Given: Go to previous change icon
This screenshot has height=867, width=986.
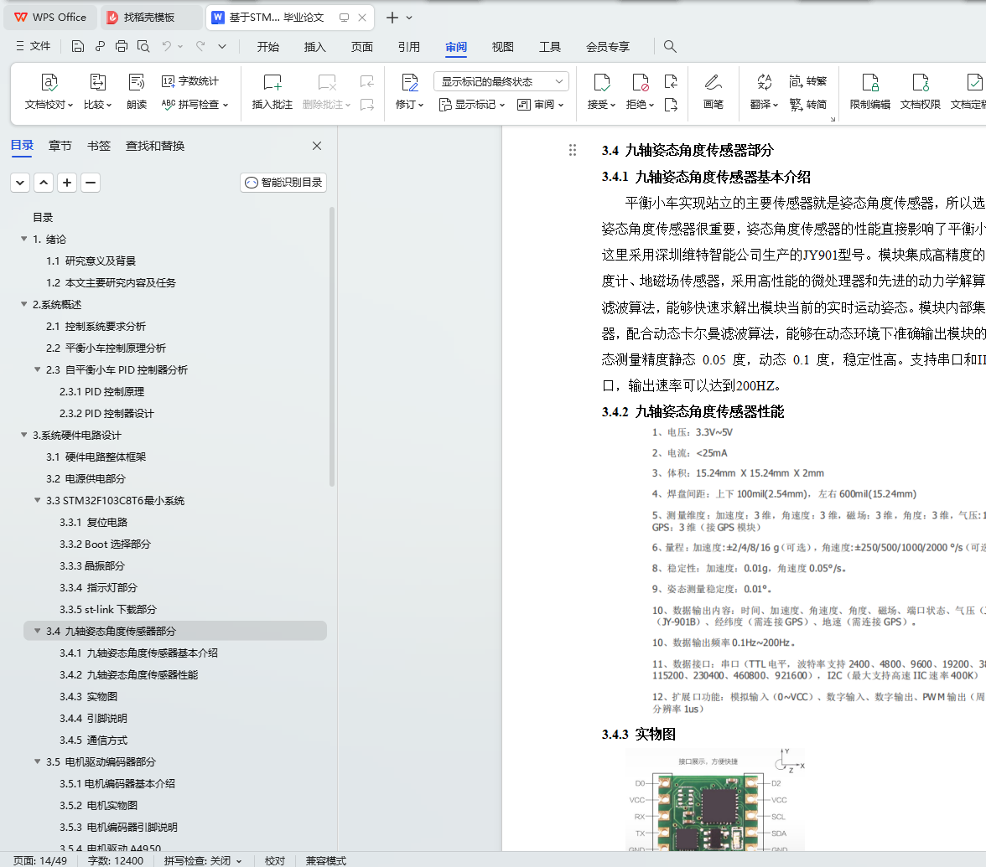Looking at the screenshot, I should coord(671,81).
